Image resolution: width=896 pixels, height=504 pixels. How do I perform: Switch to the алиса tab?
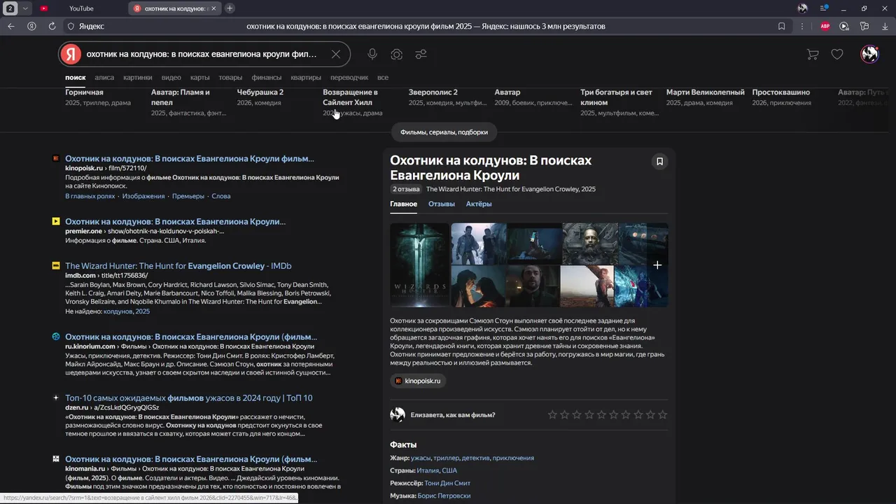[104, 78]
